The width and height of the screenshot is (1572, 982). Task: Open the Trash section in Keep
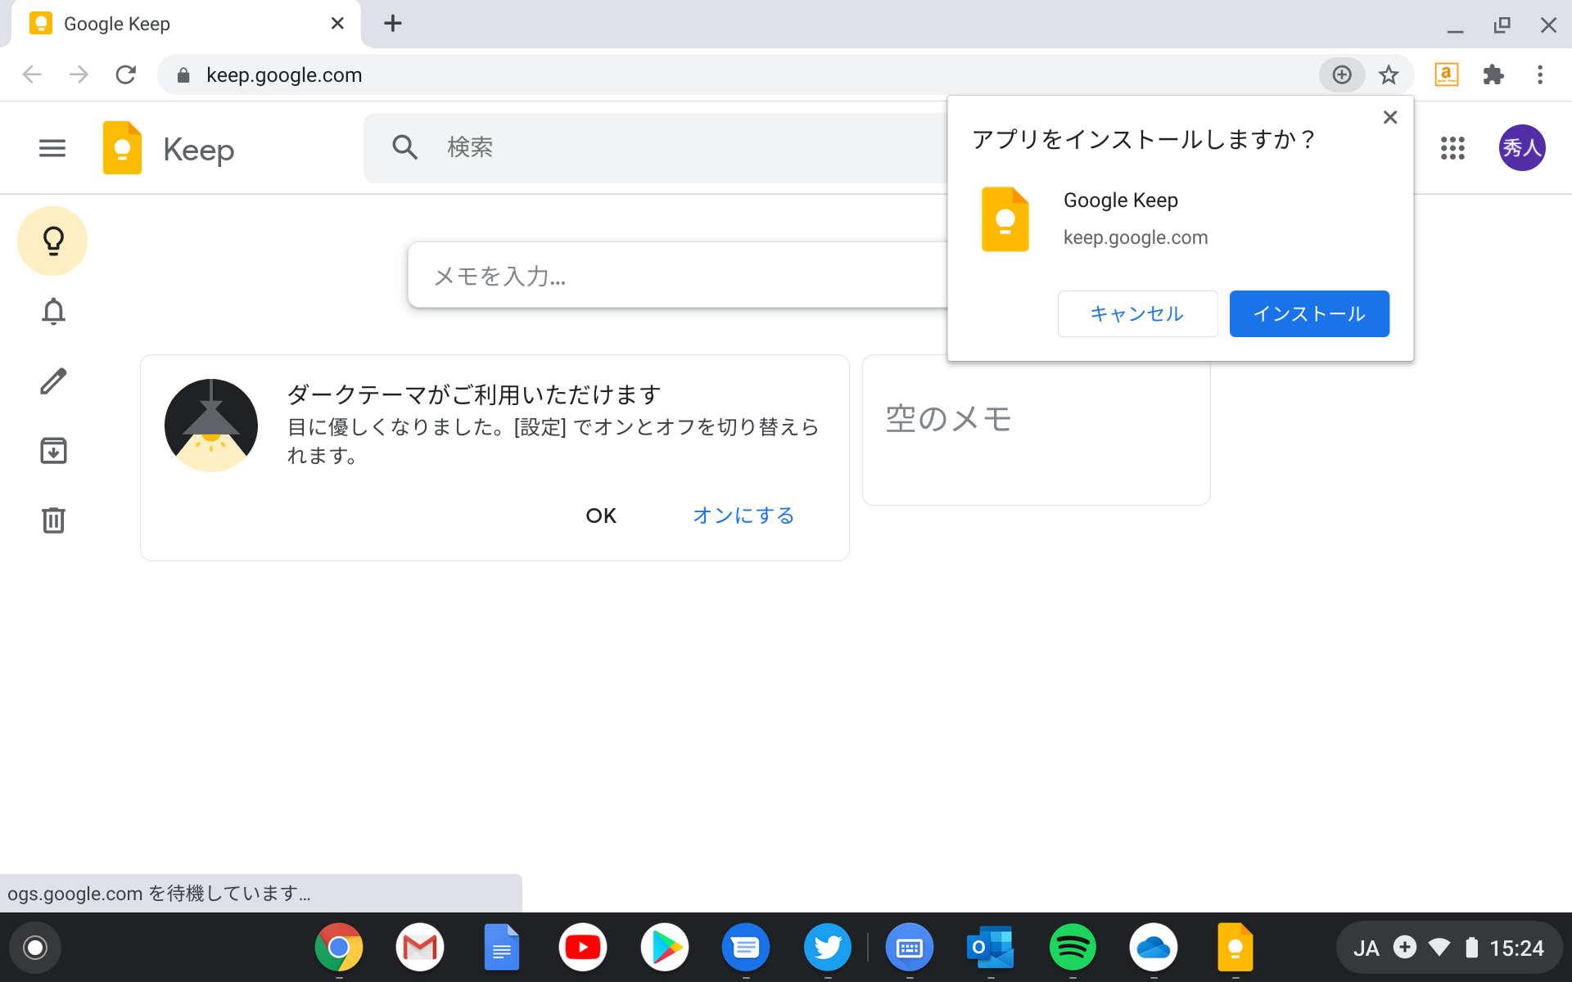52,520
